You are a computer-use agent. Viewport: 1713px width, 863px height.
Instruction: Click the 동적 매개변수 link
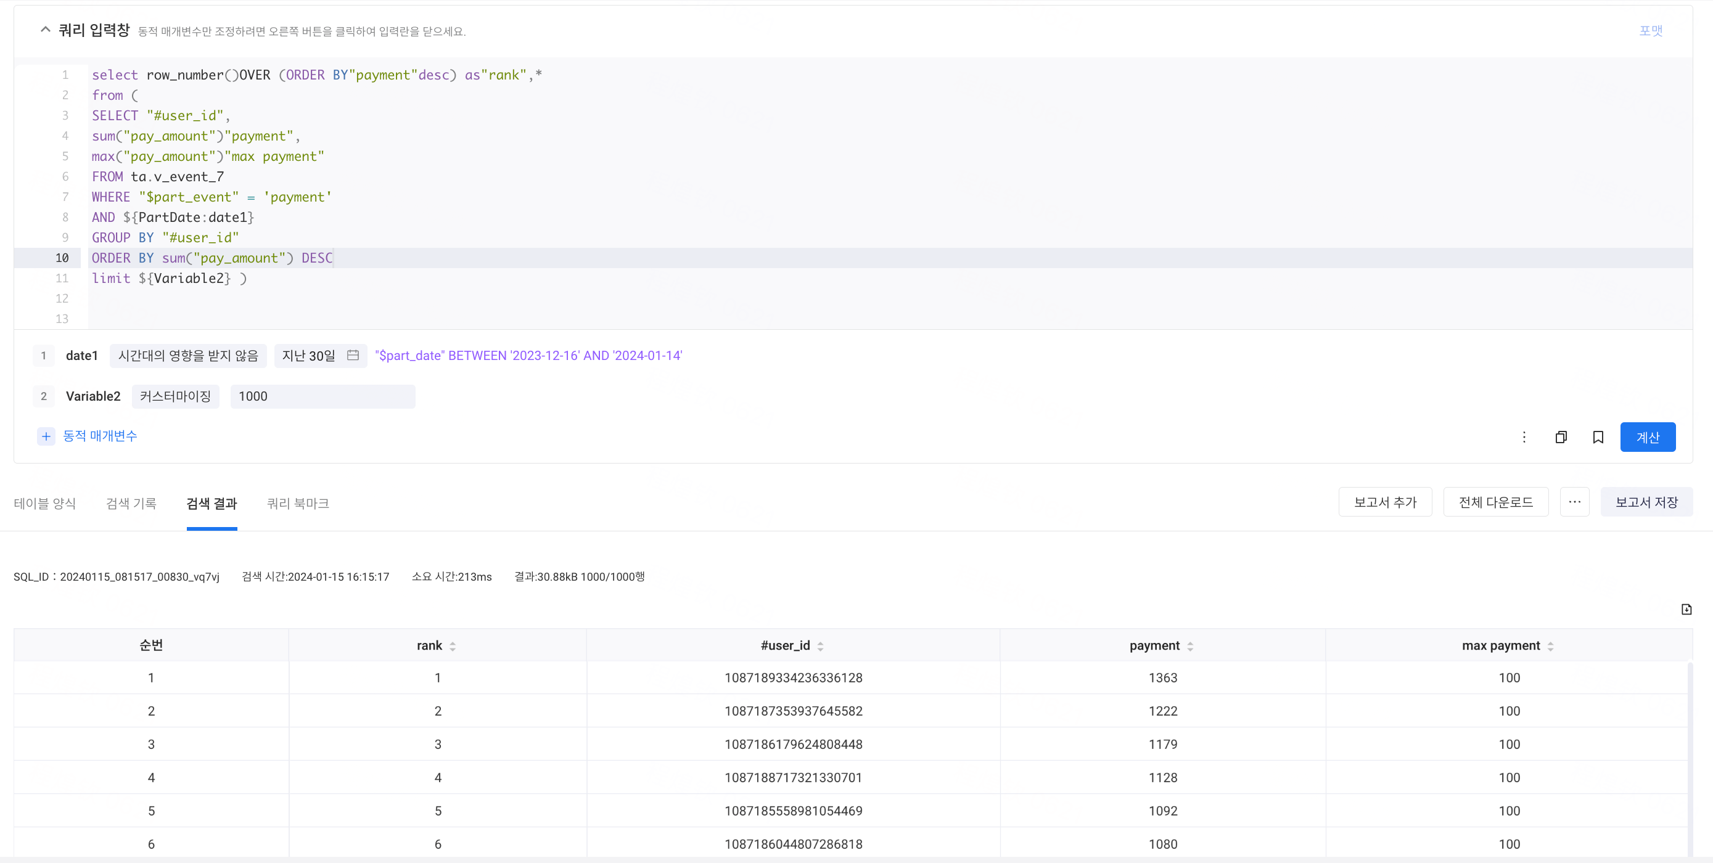pos(100,436)
